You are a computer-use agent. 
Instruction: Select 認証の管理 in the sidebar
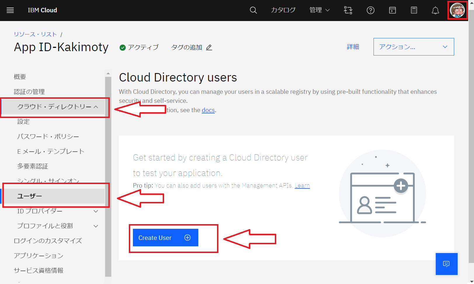click(29, 92)
